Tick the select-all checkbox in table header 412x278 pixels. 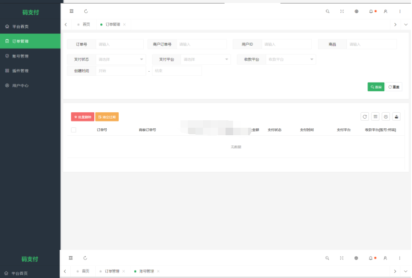click(74, 130)
